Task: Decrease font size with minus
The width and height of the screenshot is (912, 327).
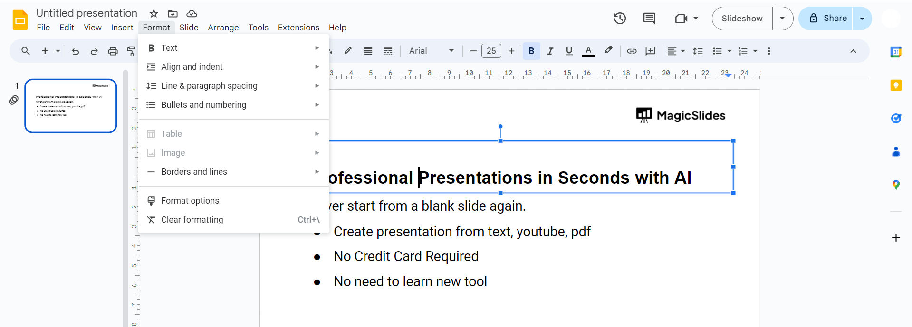Action: (473, 51)
